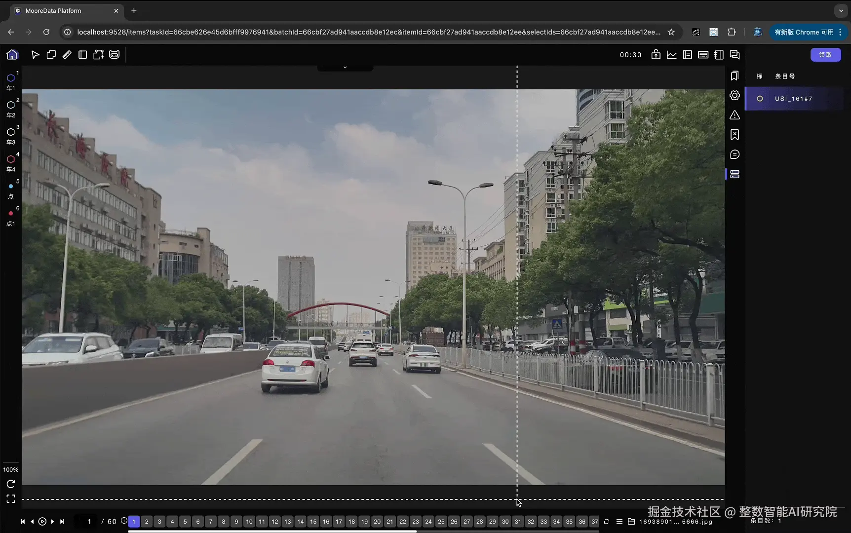Open the list menu icon beside folder
851x533 pixels.
pos(619,522)
